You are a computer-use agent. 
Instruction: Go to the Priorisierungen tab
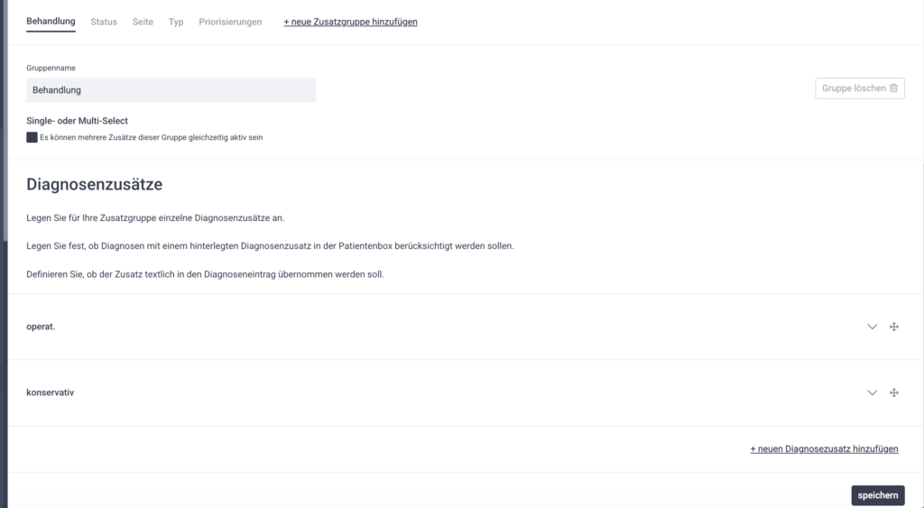230,22
